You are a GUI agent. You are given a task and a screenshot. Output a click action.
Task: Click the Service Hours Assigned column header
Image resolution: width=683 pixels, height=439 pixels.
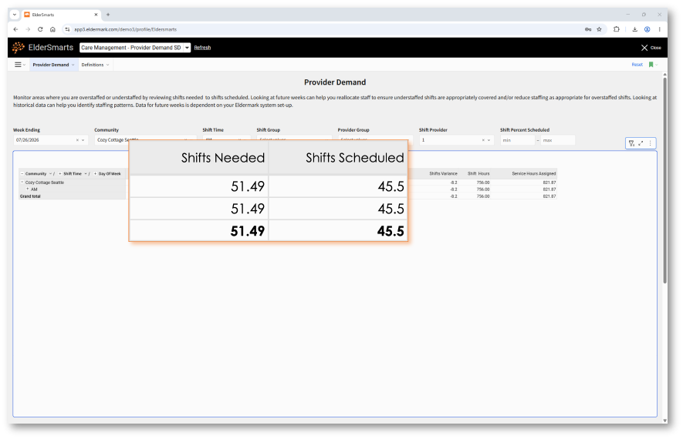click(x=533, y=174)
